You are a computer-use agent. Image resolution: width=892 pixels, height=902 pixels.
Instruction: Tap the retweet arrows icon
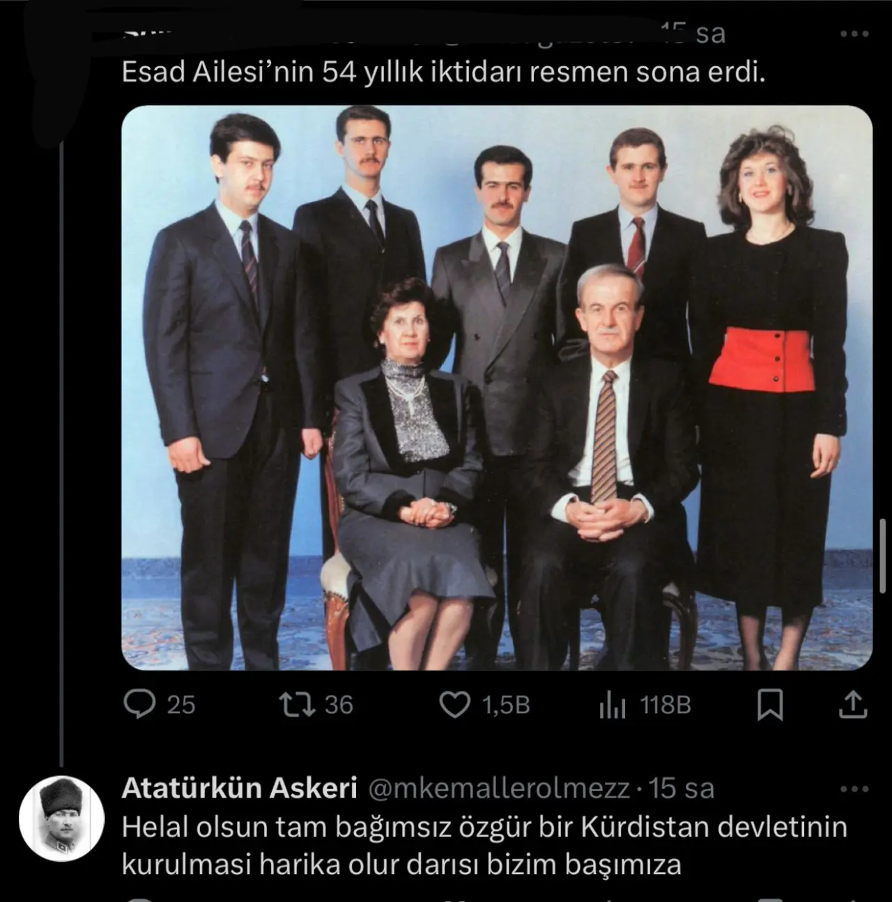point(296,705)
